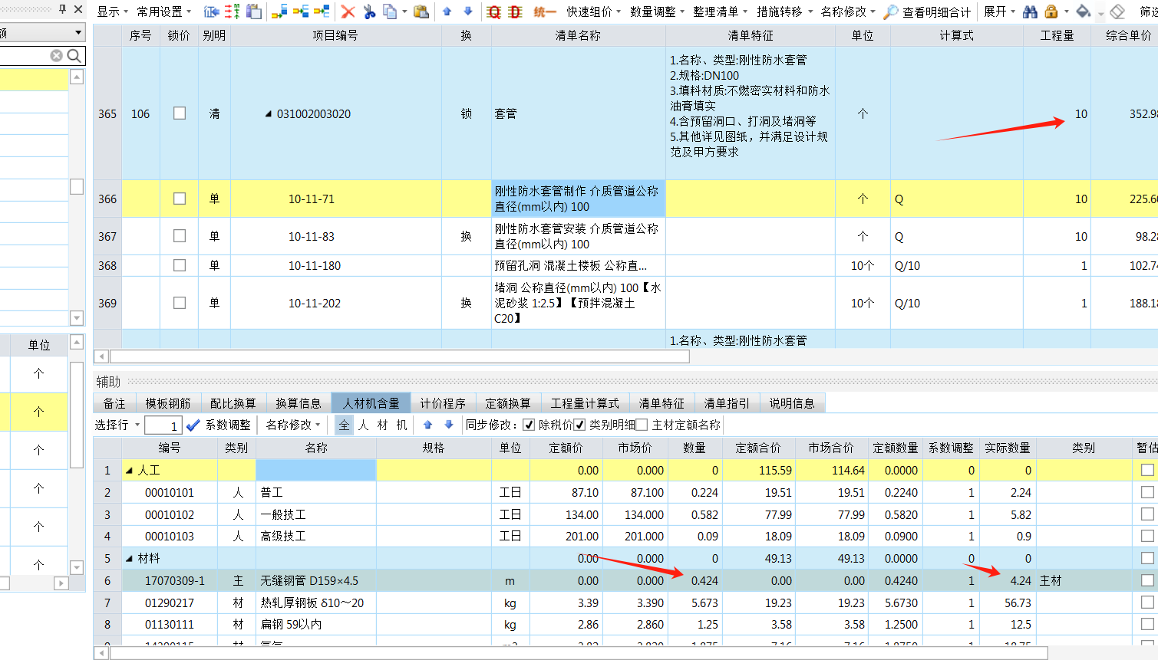The width and height of the screenshot is (1158, 660).
Task: Check the 主材定额名称 checkbox
Action: coord(642,425)
